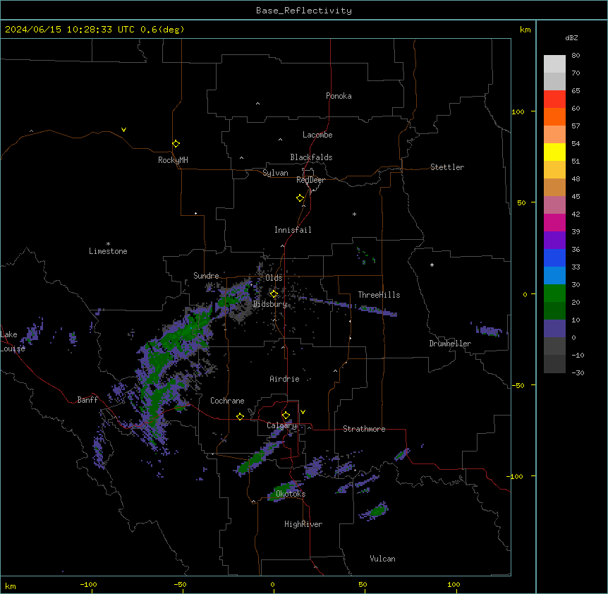Screen dimensions: 608x594
Task: Pick the yellow 51-54 dBZ legend swatch
Action: click(x=554, y=152)
